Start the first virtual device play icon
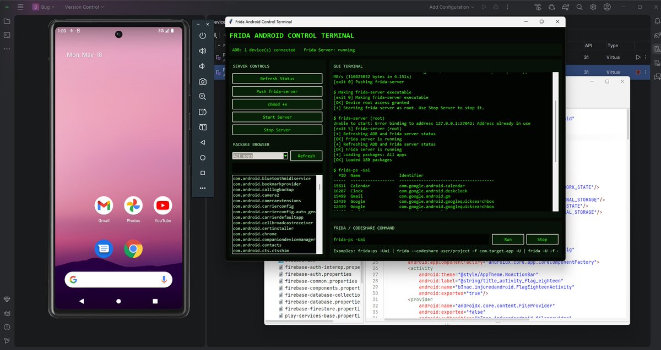 [638, 57]
